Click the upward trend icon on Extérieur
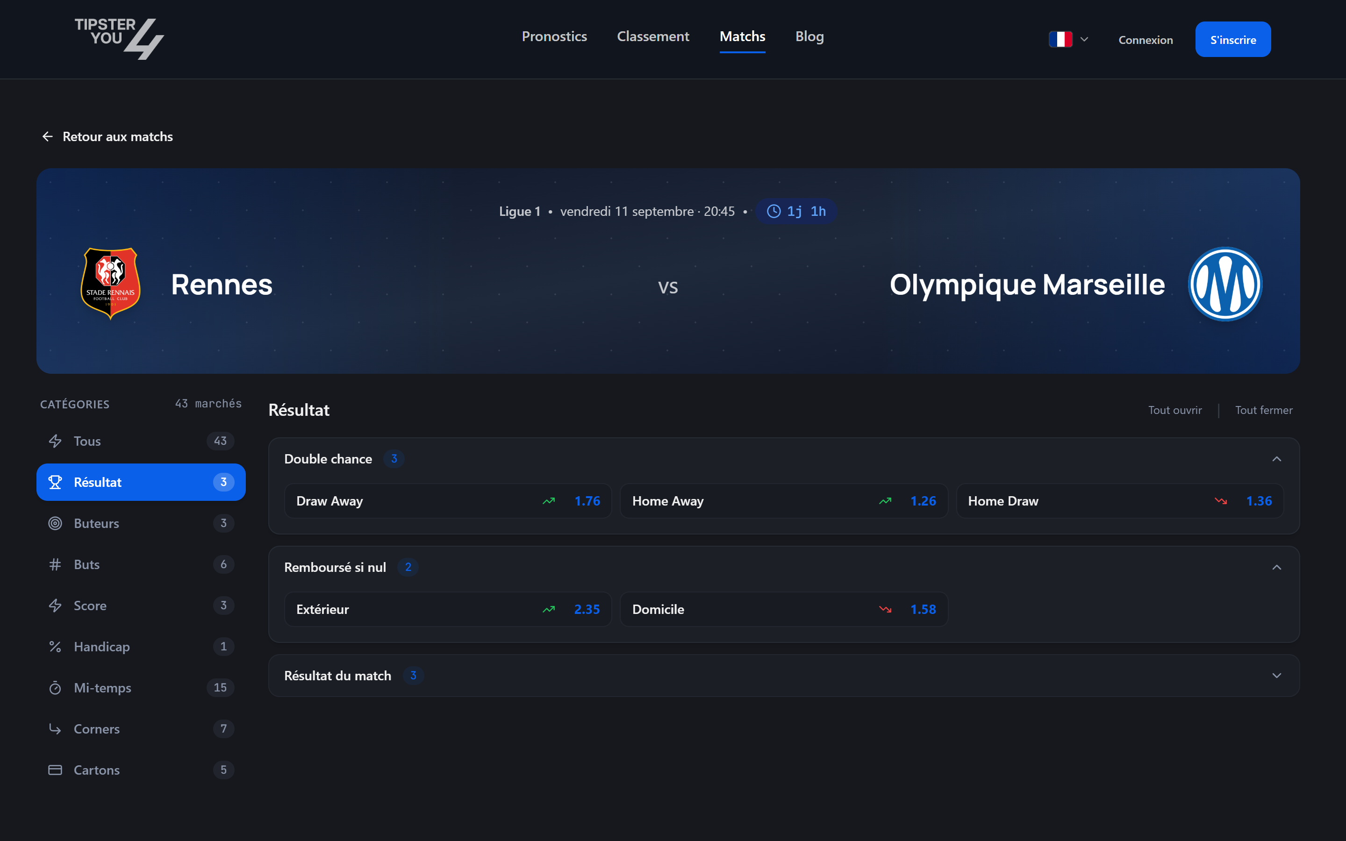The image size is (1346, 841). click(x=549, y=610)
